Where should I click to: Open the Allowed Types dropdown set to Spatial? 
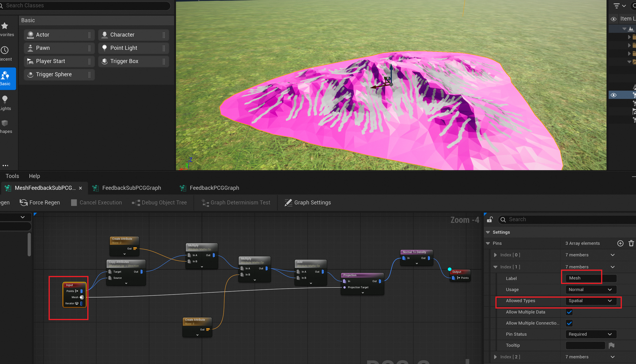(591, 301)
